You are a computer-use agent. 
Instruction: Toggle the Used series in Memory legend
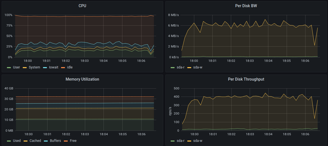pyautogui.click(x=17, y=141)
